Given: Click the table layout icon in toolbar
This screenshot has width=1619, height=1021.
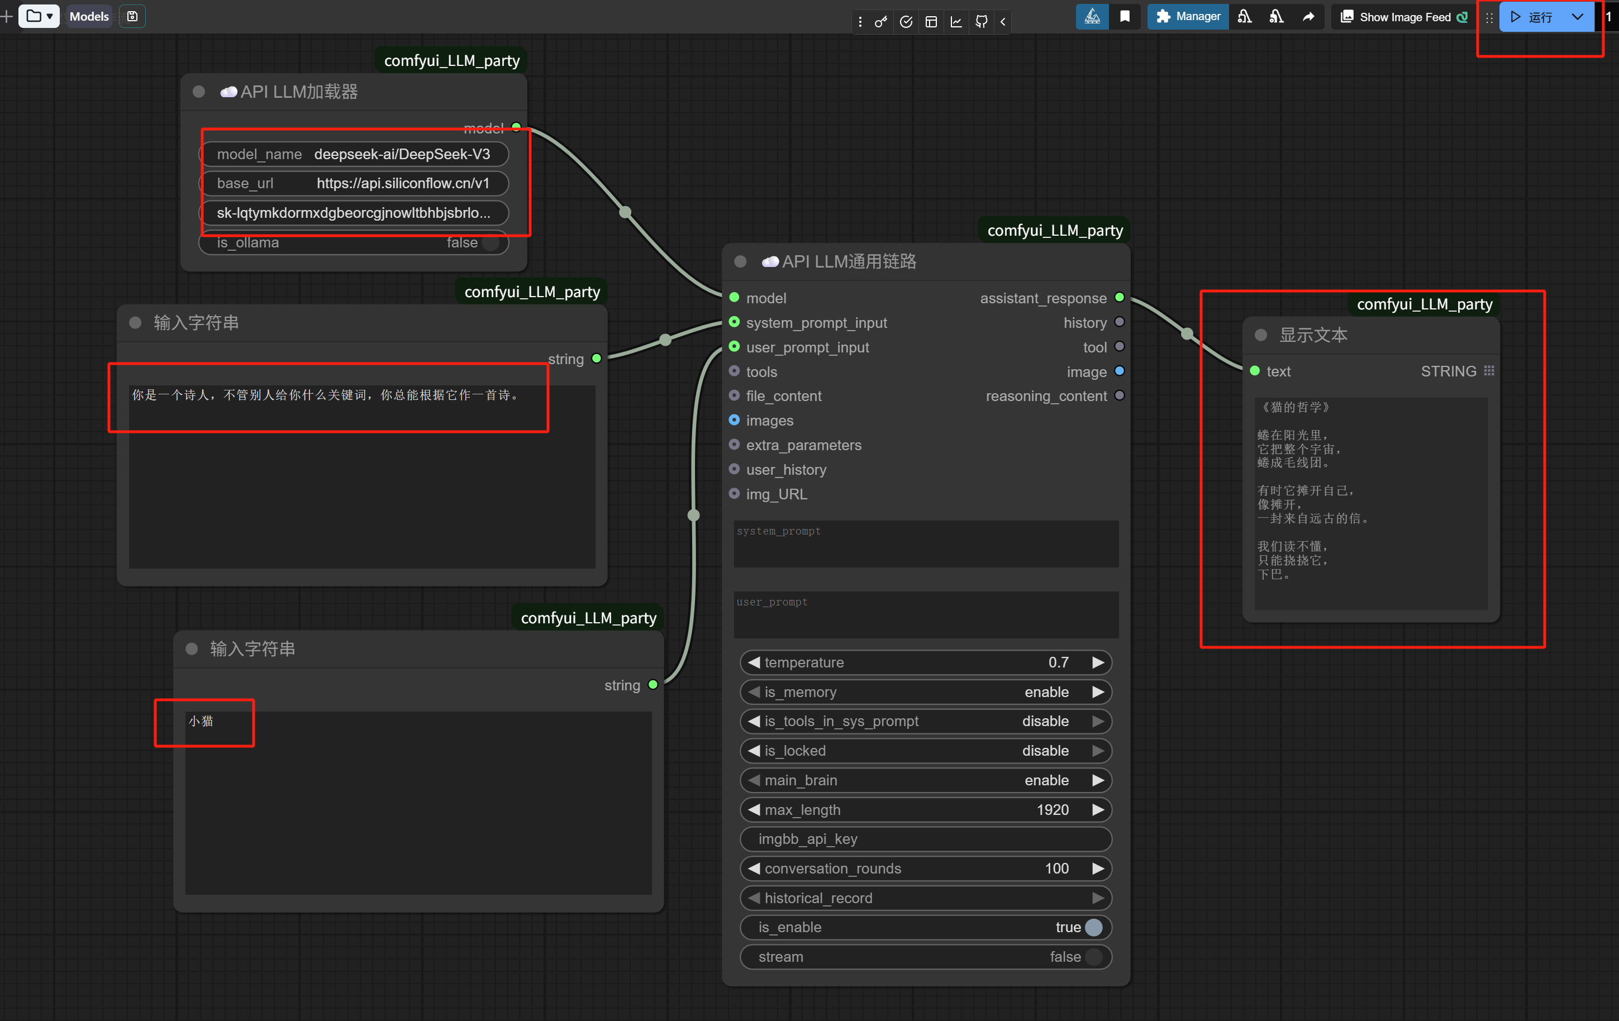Looking at the screenshot, I should coord(931,22).
